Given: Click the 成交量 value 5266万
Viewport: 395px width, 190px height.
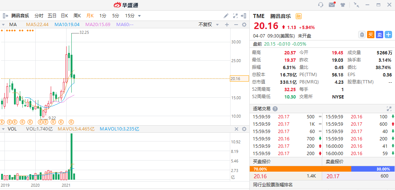Looking at the screenshot, I should [384, 53].
